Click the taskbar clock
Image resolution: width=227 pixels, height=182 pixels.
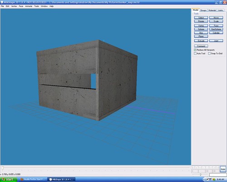click(221, 180)
